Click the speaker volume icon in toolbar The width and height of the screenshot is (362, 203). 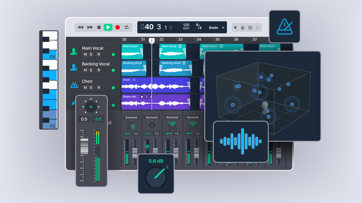235,28
